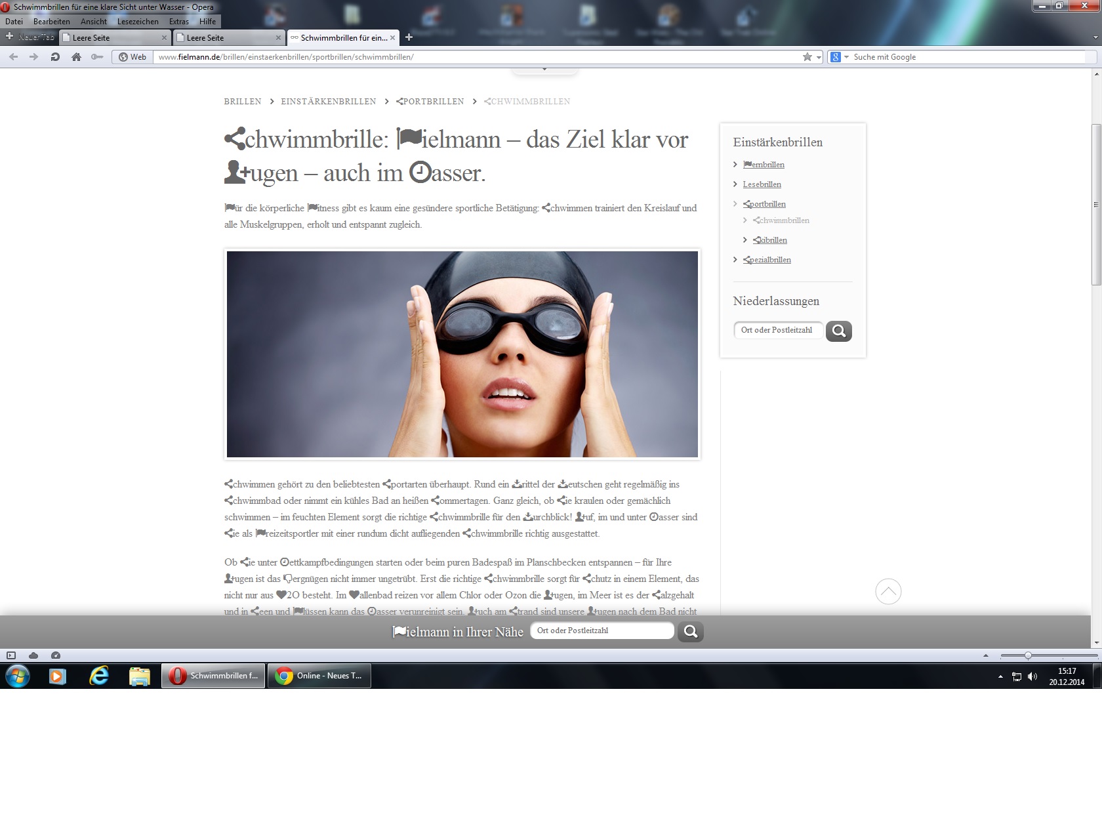Open the Hilfe menu
This screenshot has height=828, width=1102.
[208, 22]
